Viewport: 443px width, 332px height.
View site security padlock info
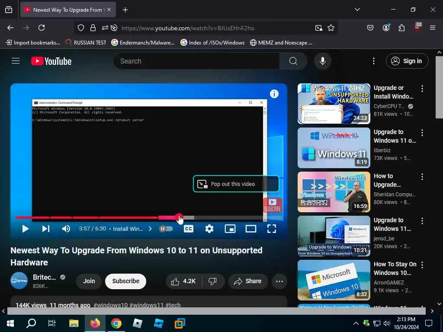tap(93, 28)
